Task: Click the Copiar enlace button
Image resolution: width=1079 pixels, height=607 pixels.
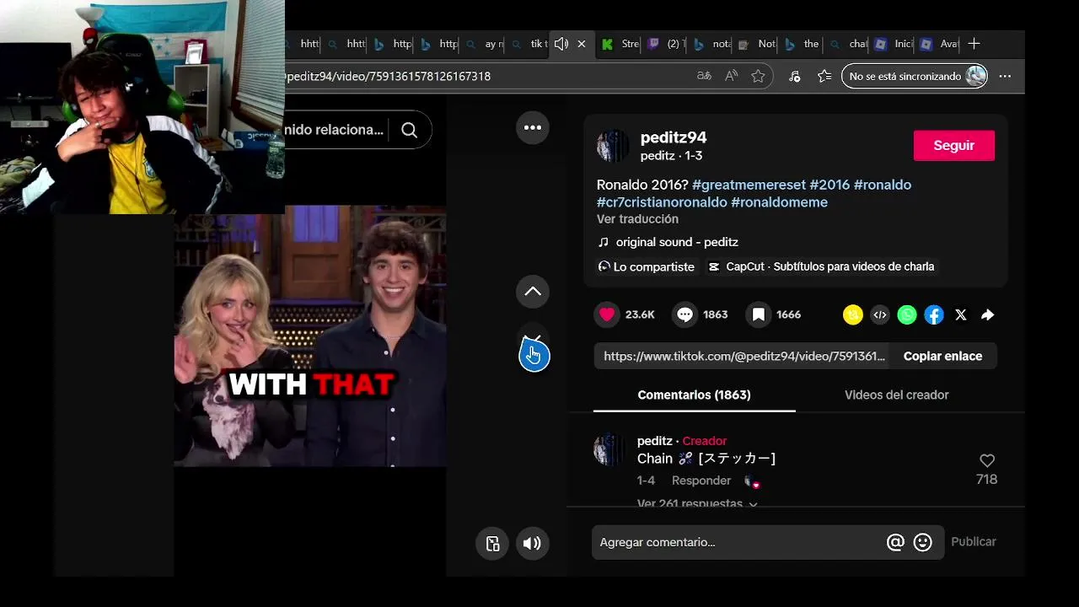Action: [942, 356]
